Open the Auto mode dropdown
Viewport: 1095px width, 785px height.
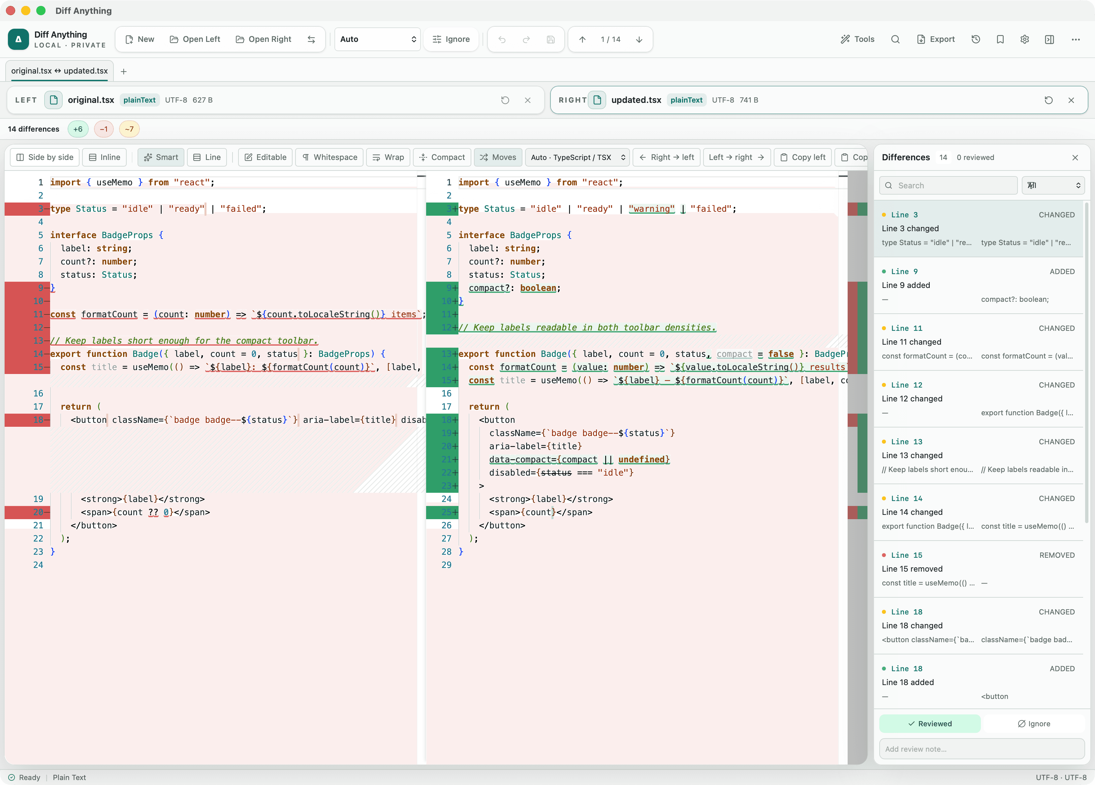pos(378,40)
